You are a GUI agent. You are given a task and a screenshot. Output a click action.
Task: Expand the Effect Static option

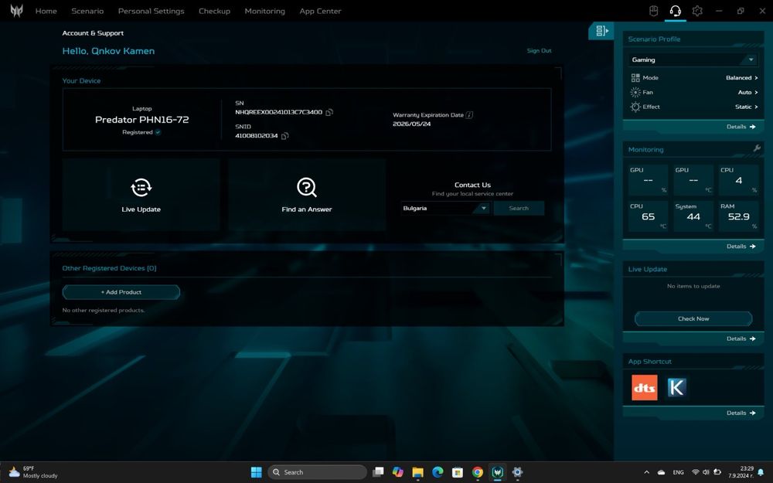click(746, 107)
